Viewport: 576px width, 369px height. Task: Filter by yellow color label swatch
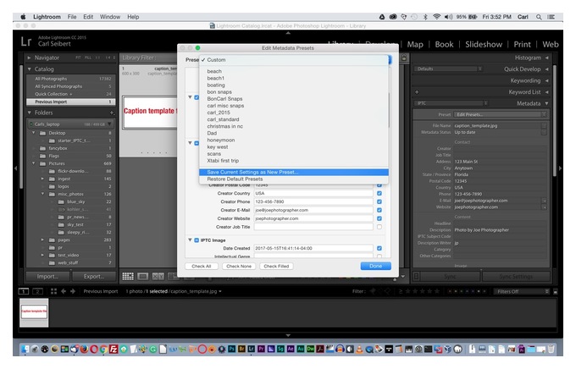457,291
